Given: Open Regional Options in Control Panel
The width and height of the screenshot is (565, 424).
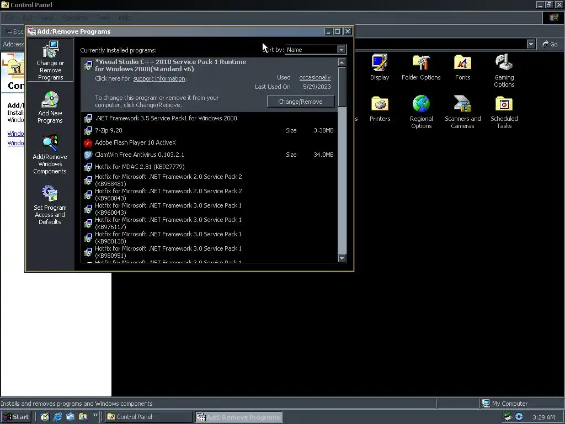Looking at the screenshot, I should coord(421,112).
